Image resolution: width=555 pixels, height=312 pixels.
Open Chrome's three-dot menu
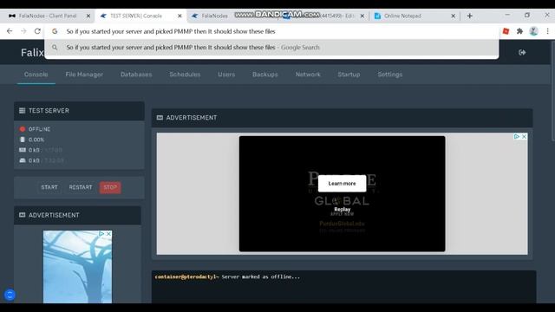tap(547, 31)
